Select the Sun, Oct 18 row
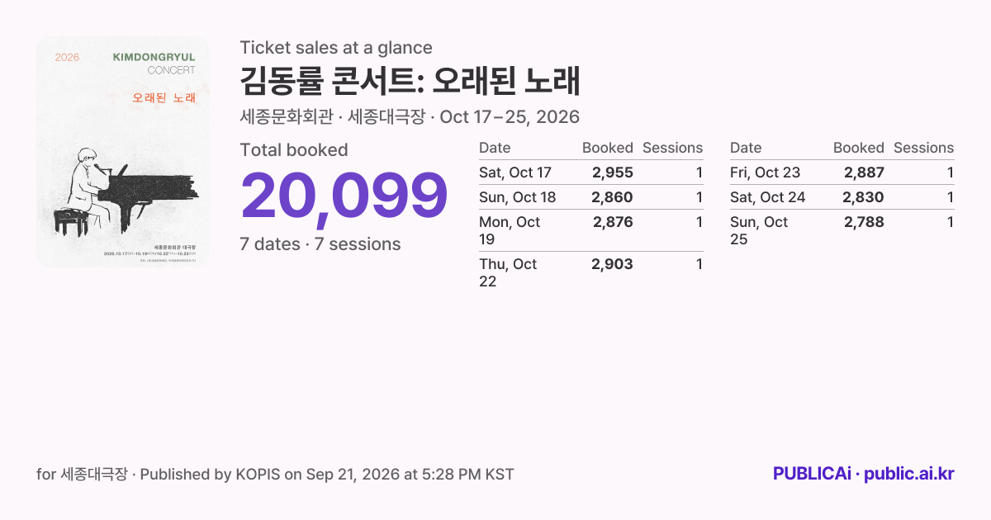This screenshot has height=520, width=991. (591, 197)
